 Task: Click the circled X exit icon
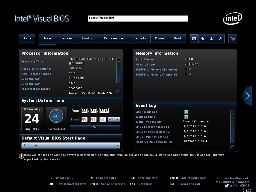tap(233, 39)
